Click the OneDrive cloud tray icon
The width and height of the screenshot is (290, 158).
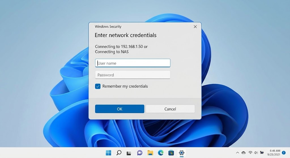pos(244,153)
